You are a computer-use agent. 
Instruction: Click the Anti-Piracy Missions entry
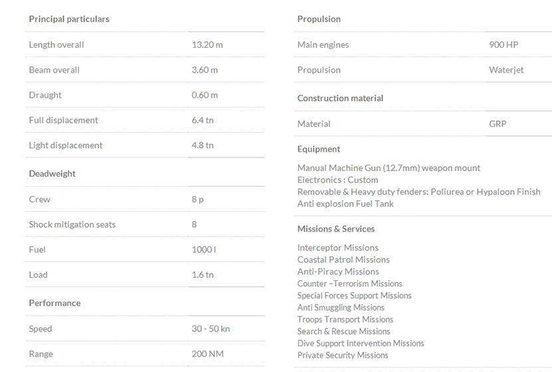point(338,272)
